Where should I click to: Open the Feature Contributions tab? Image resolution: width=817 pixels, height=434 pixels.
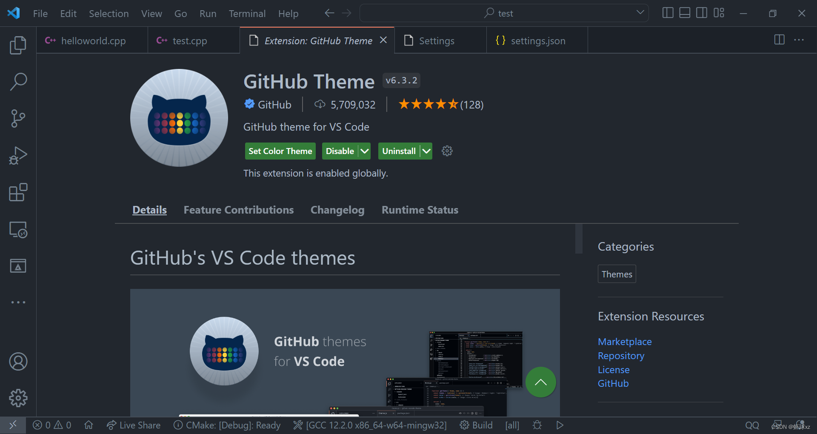pos(238,210)
